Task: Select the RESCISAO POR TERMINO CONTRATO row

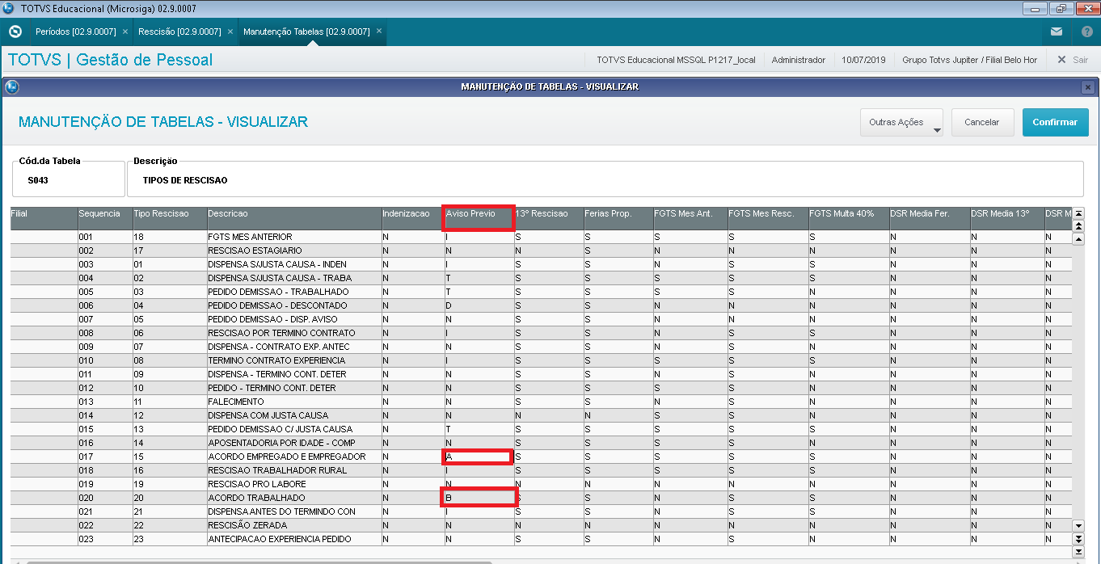Action: point(541,333)
